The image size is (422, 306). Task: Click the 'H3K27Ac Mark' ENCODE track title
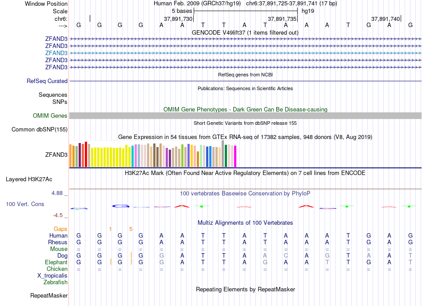pyautogui.click(x=245, y=173)
